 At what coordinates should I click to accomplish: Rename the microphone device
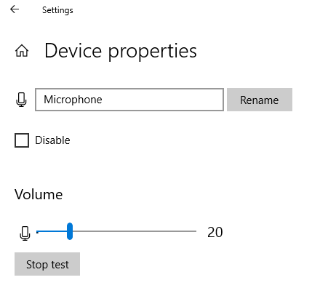tap(260, 100)
